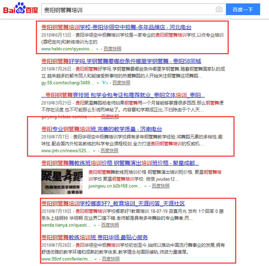Click the date text 2018年7月28日
Image resolution: width=269 pixels, height=266 pixels.
56,245
